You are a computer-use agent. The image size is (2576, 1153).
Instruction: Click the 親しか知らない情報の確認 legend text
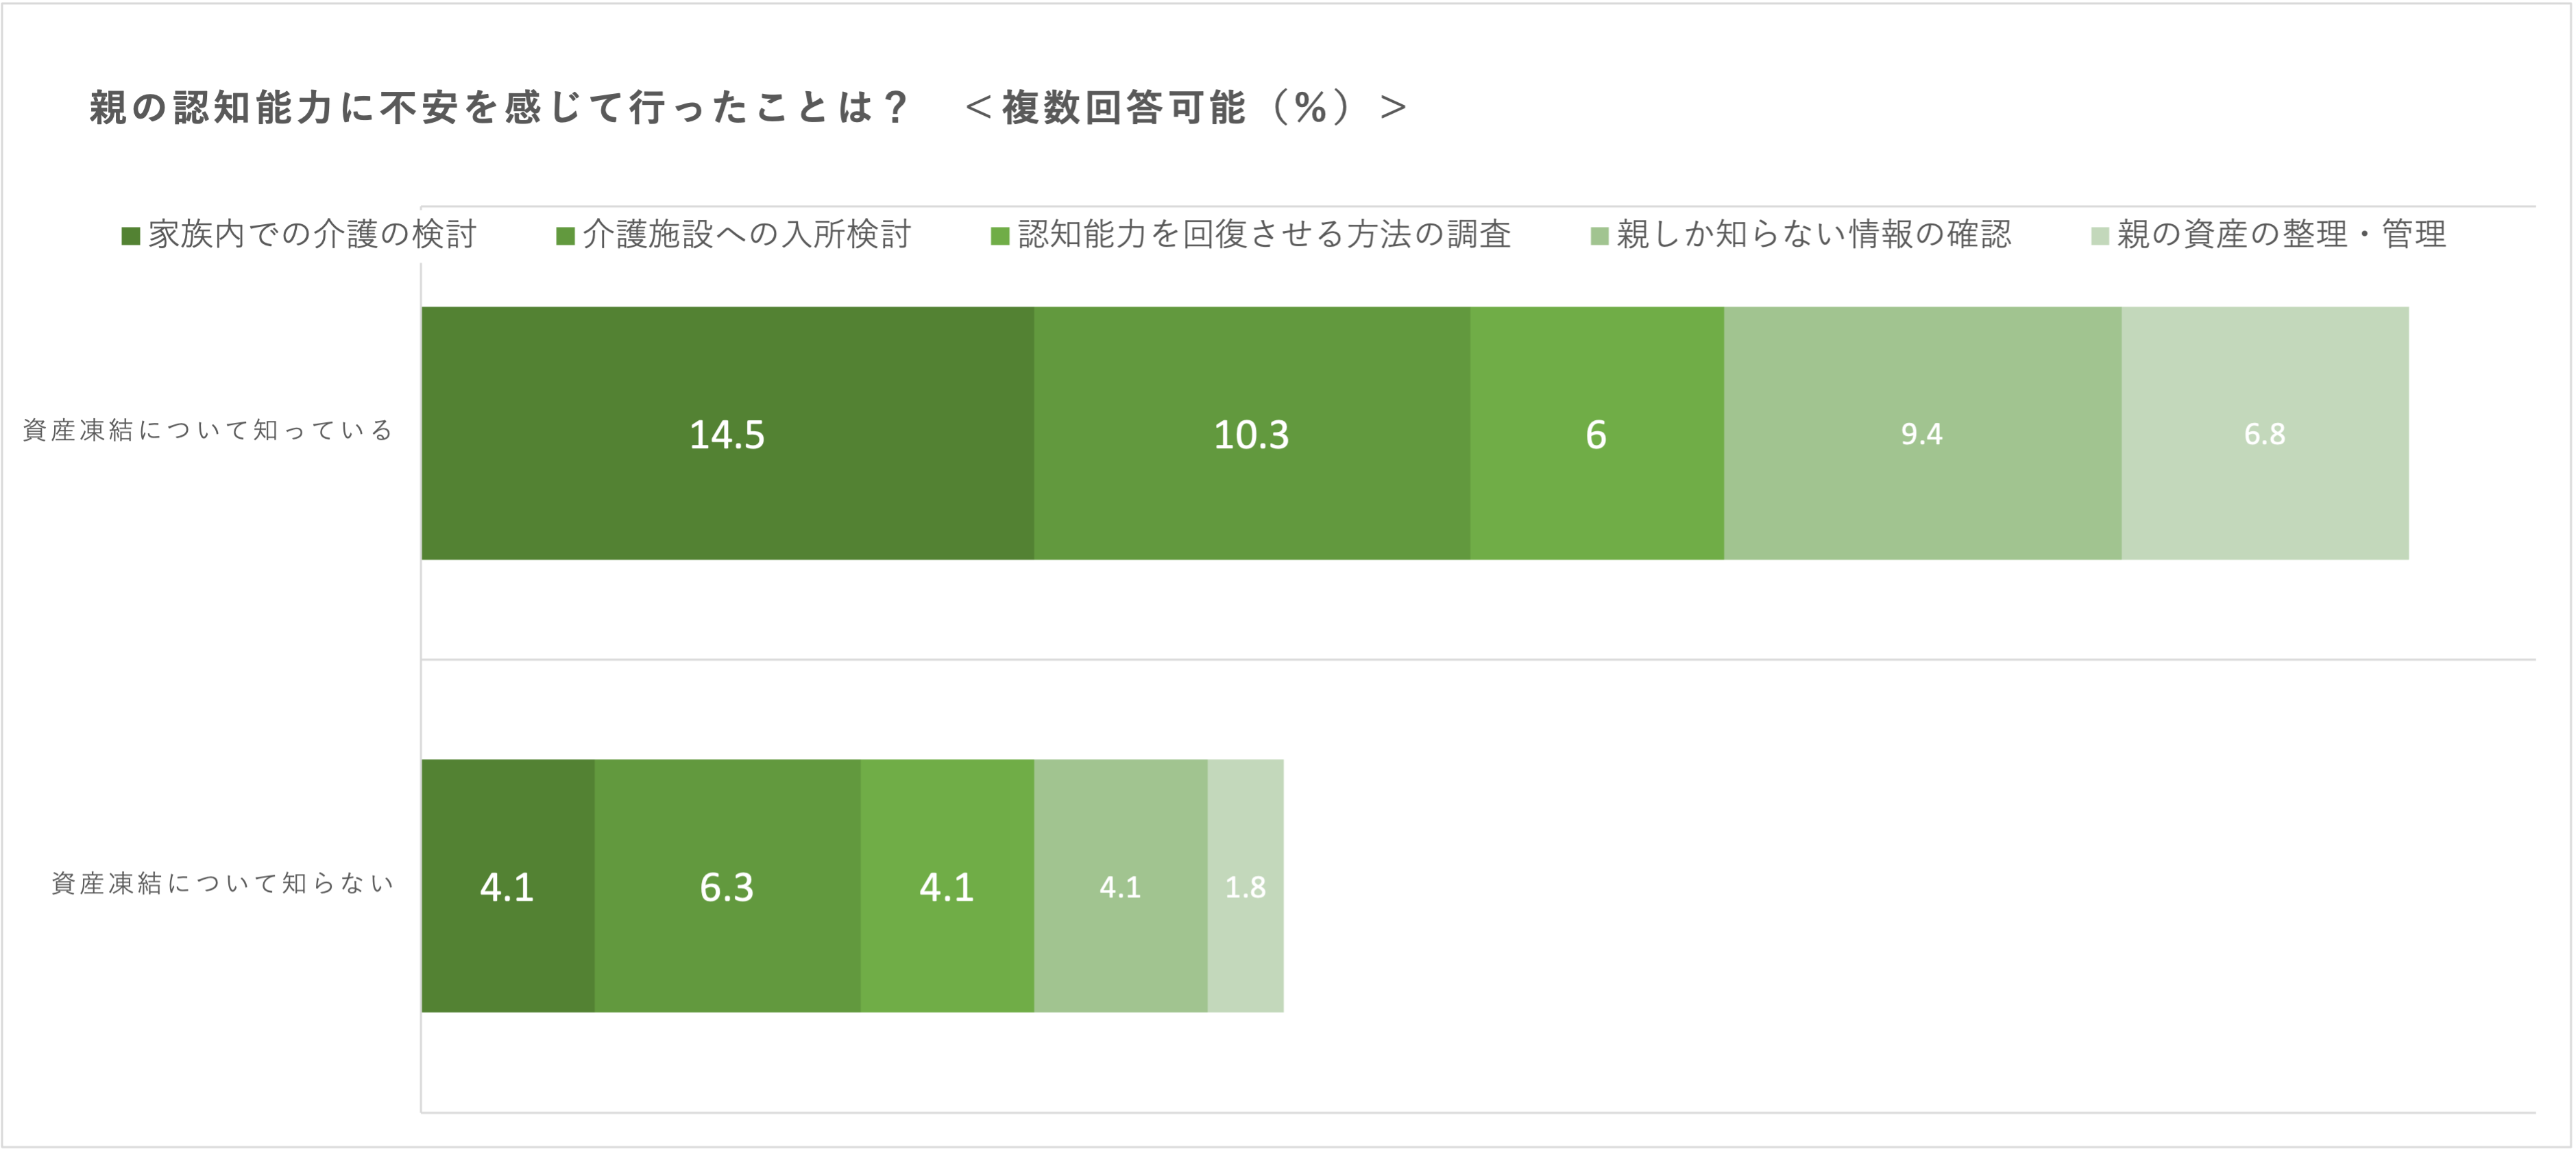pyautogui.click(x=1813, y=235)
